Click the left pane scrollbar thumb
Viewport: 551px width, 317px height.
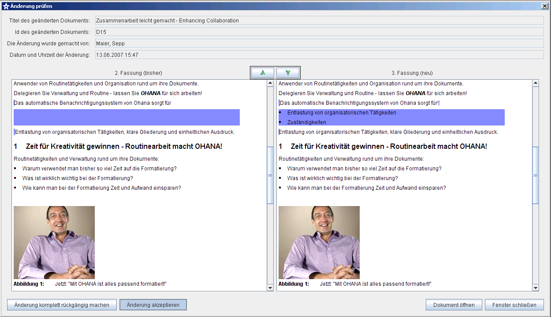point(270,175)
